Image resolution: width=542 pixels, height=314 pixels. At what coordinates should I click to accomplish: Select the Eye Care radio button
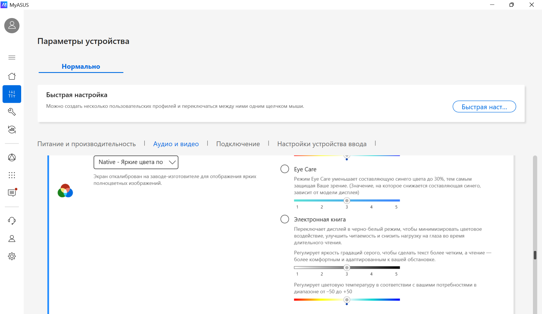285,169
